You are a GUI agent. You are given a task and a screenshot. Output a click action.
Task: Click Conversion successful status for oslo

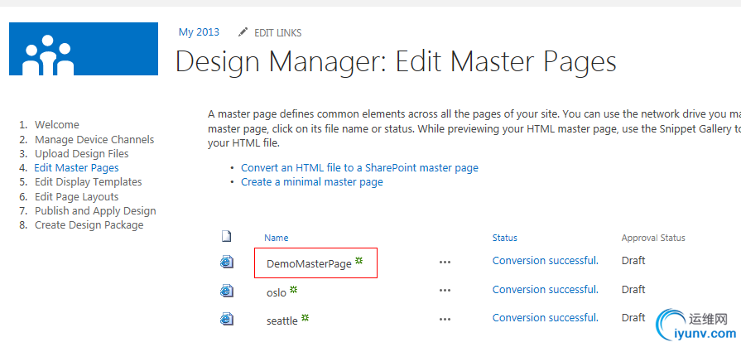click(x=546, y=289)
